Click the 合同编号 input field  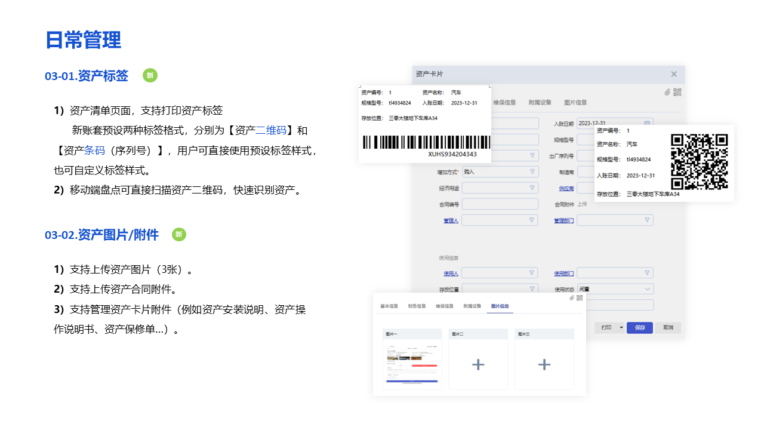coord(500,204)
